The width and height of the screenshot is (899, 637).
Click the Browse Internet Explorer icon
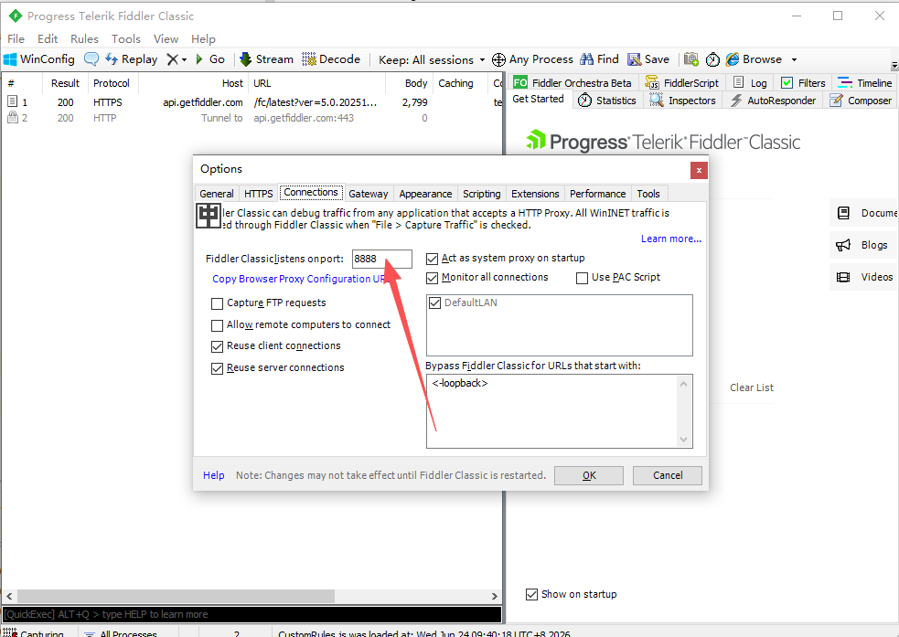pos(733,59)
